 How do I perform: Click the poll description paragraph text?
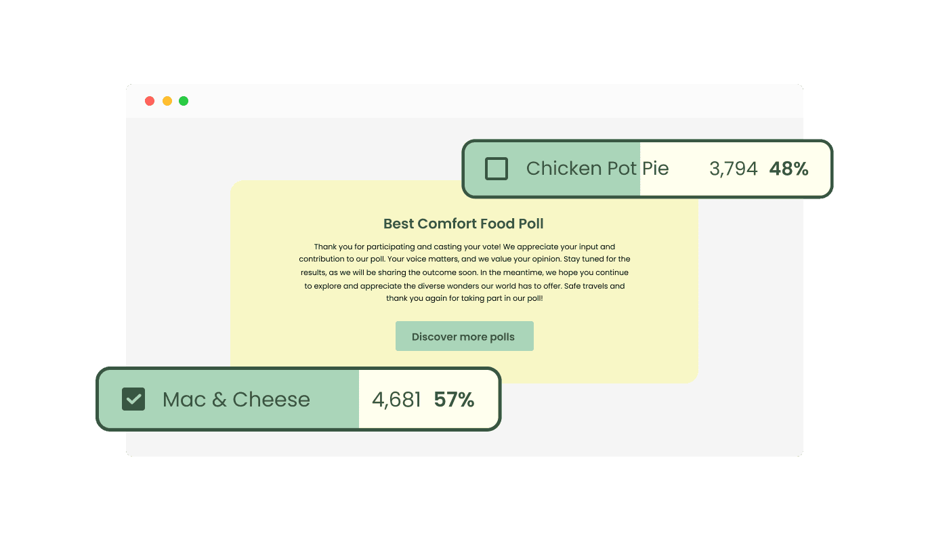click(464, 271)
